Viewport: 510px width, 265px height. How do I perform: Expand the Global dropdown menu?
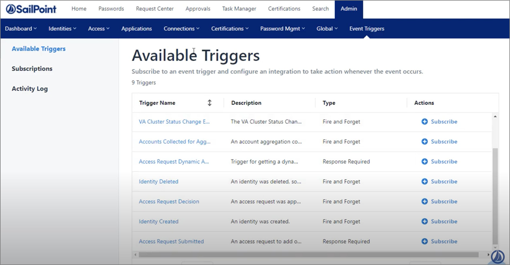point(327,28)
